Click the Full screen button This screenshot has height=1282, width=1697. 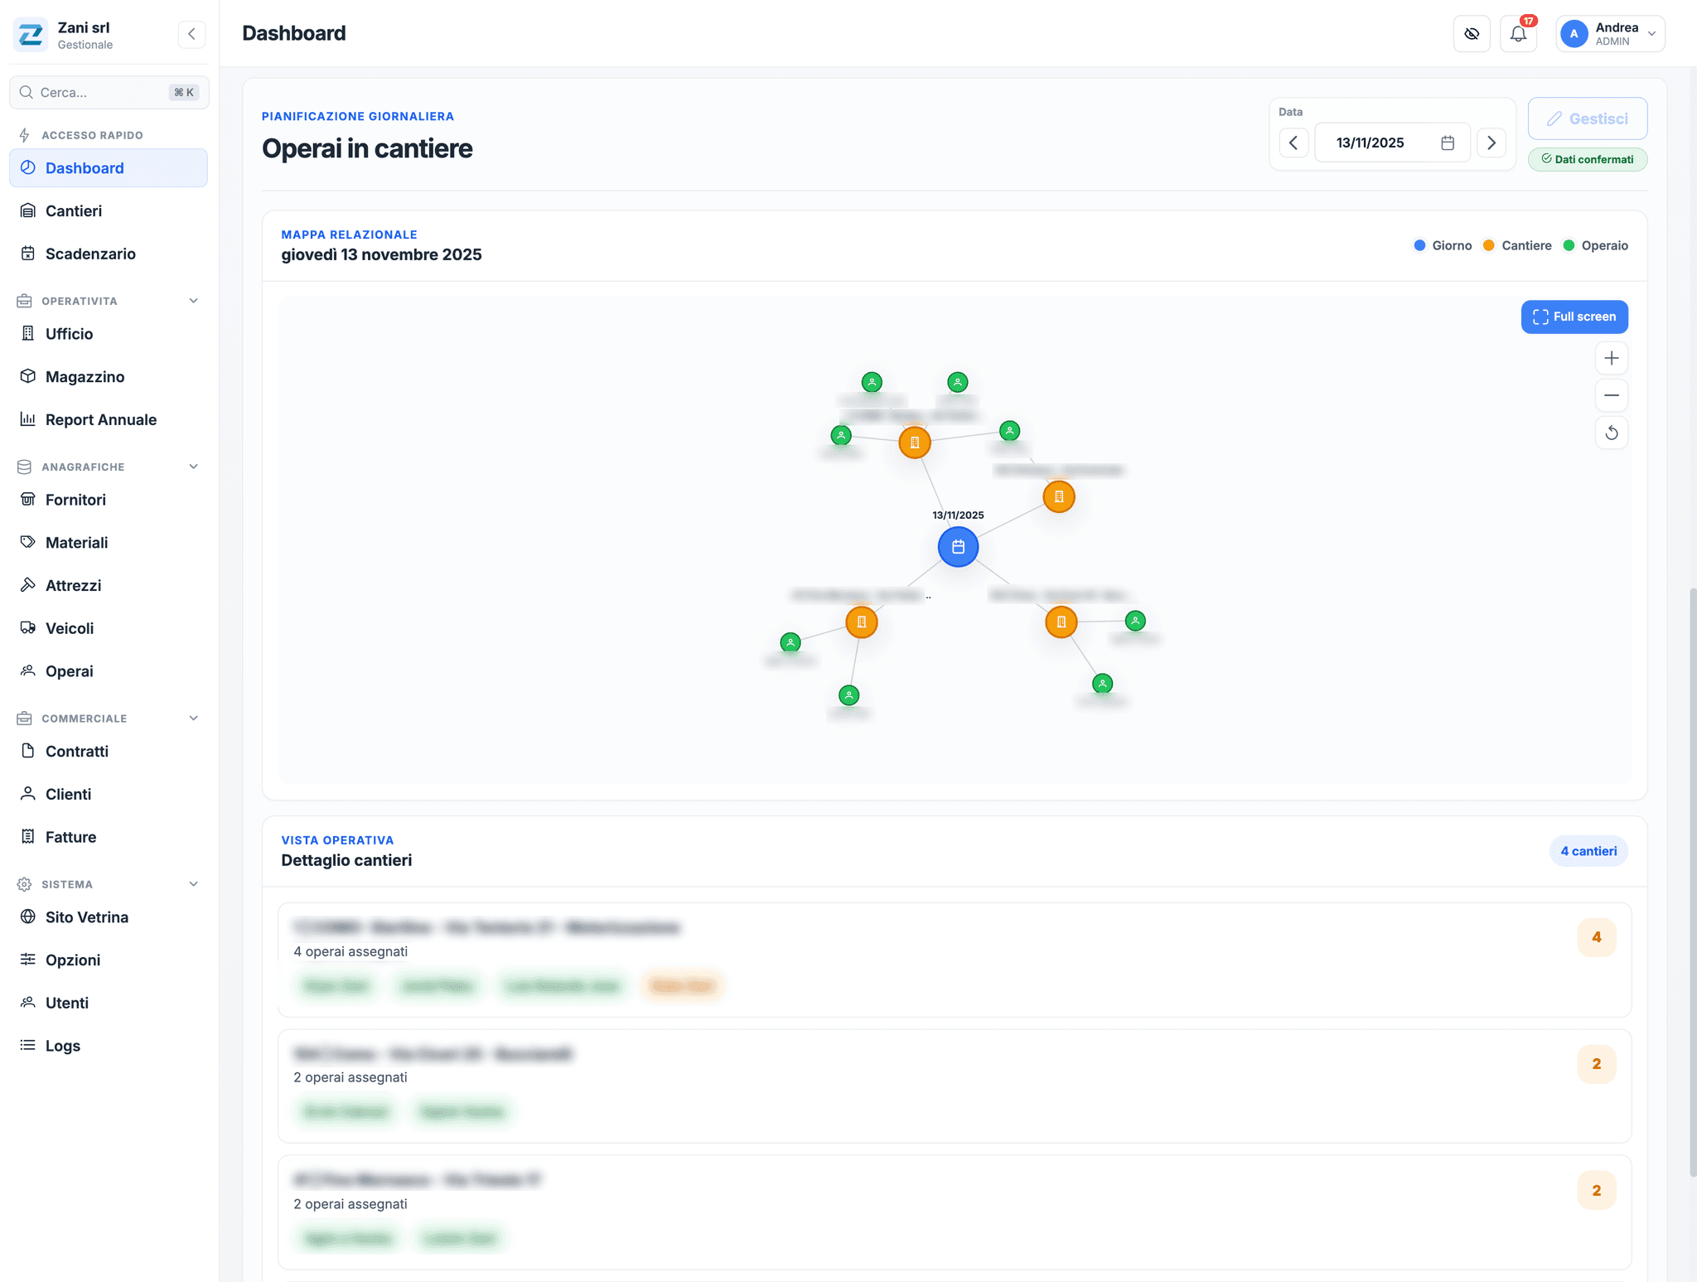[1574, 317]
